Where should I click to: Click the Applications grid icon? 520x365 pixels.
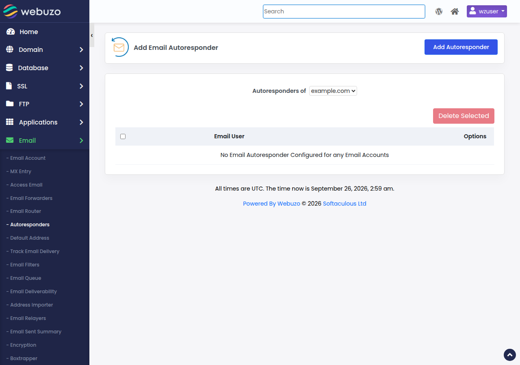coord(10,122)
